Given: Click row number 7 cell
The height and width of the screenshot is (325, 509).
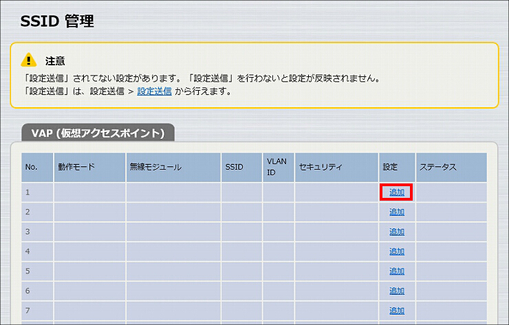Looking at the screenshot, I should [x=37, y=311].
